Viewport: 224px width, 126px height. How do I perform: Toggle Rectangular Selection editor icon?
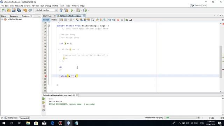(92, 20)
